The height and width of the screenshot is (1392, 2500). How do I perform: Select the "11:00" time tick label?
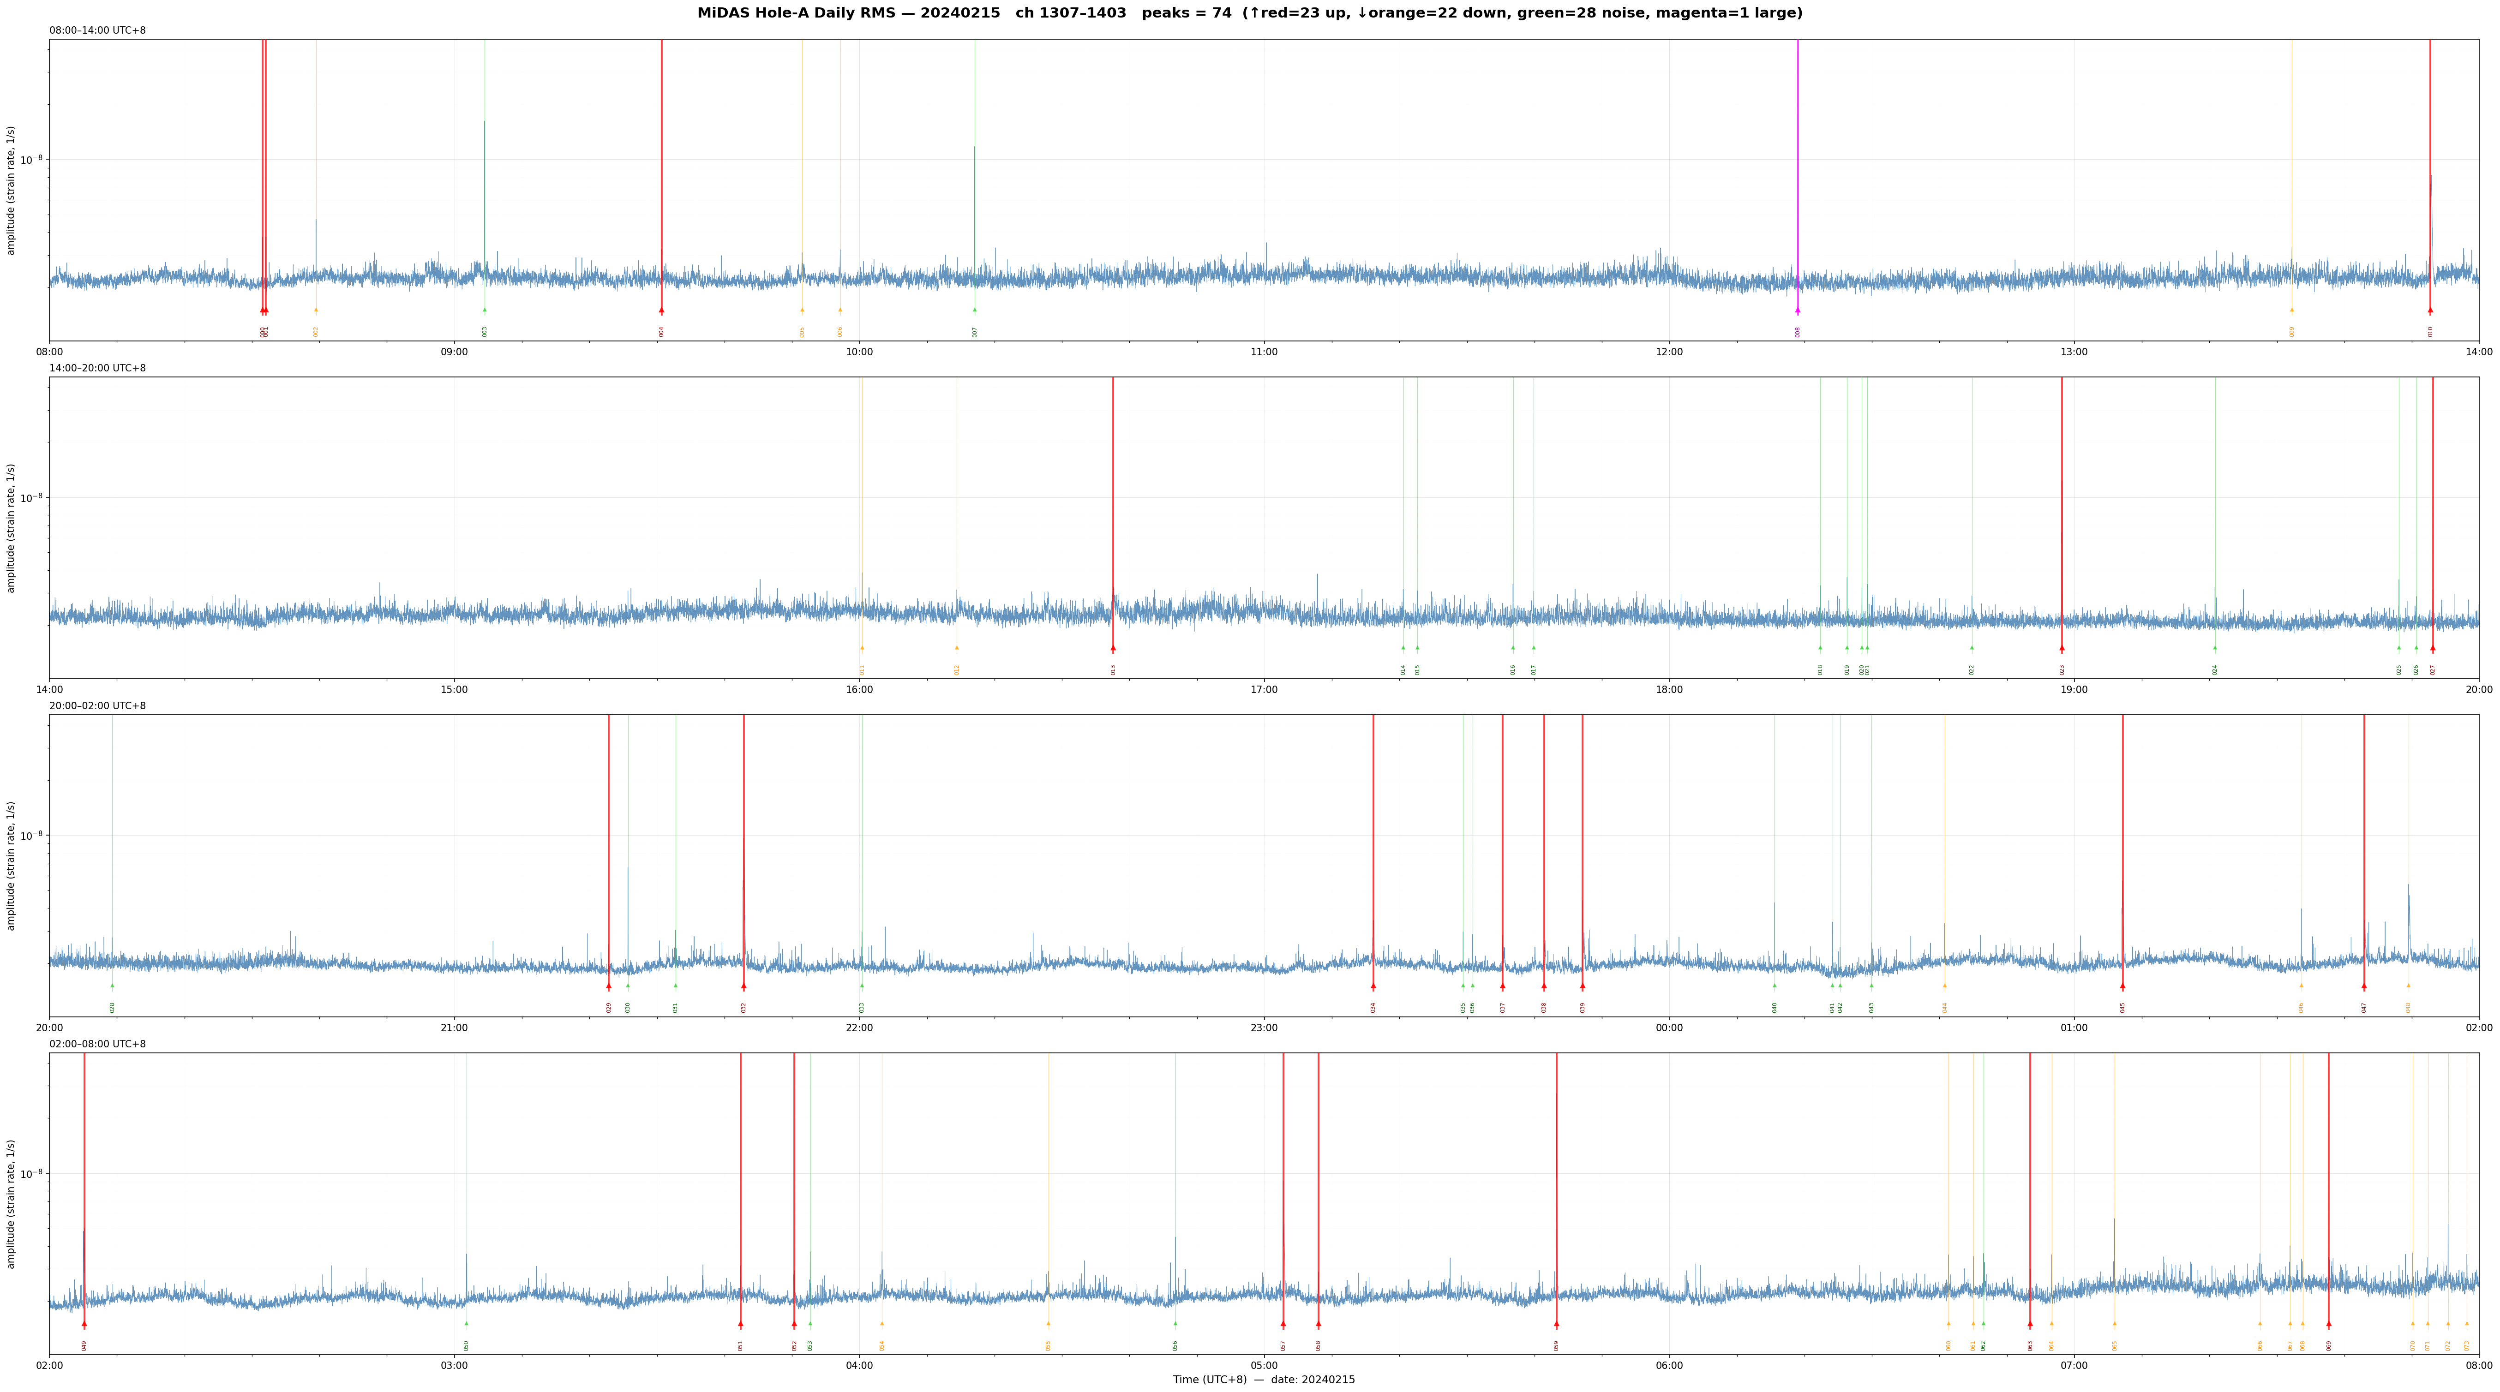(x=1265, y=352)
